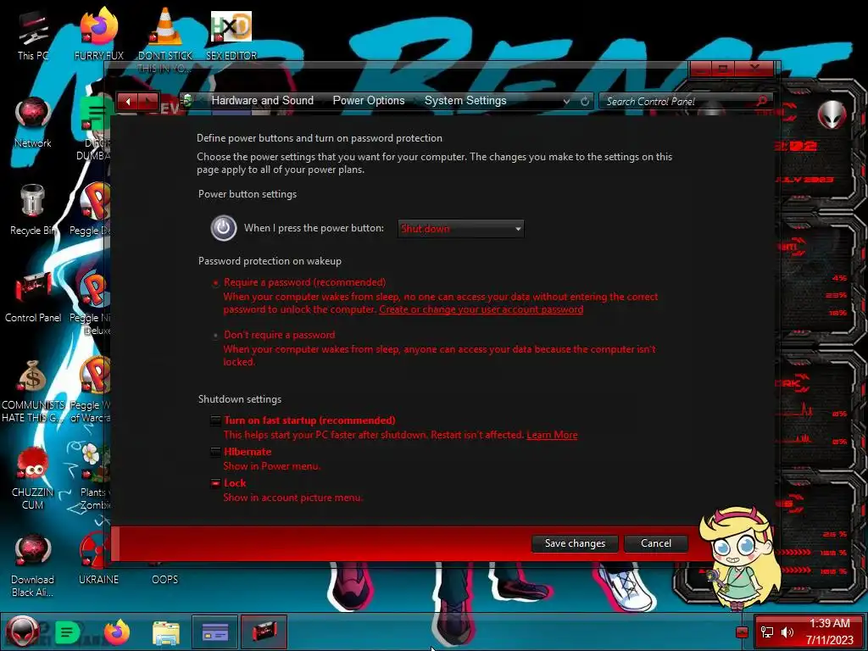Image resolution: width=868 pixels, height=651 pixels.
Task: Open the This PC desktop icon
Action: (33, 35)
